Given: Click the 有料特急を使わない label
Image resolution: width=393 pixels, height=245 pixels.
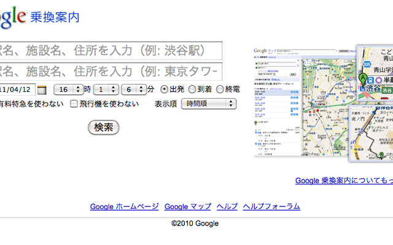Looking at the screenshot, I should (x=31, y=104).
